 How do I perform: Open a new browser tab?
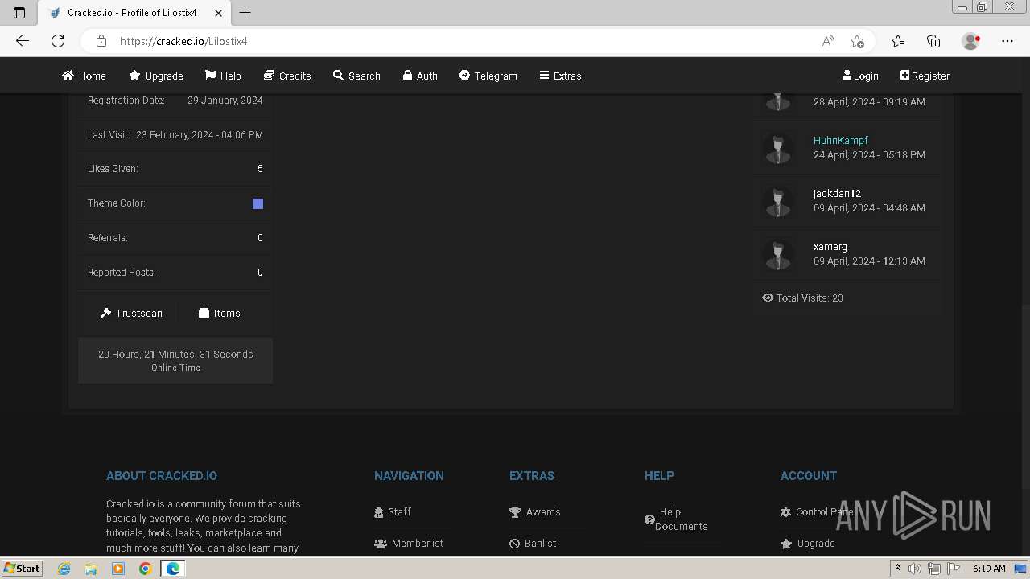point(245,12)
